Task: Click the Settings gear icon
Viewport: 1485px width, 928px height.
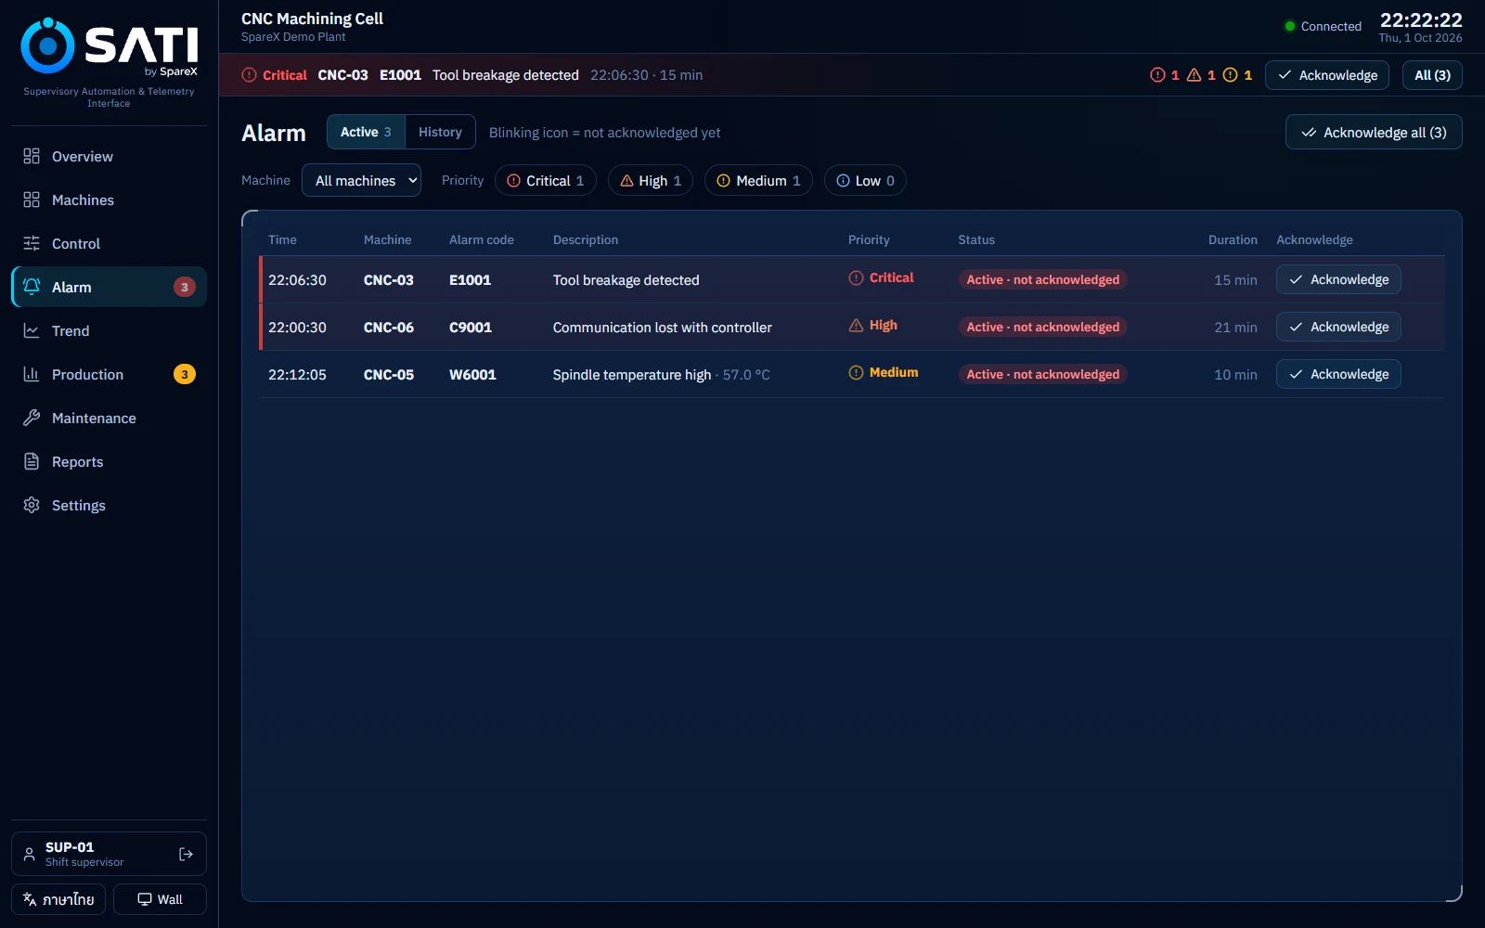Action: pos(32,505)
